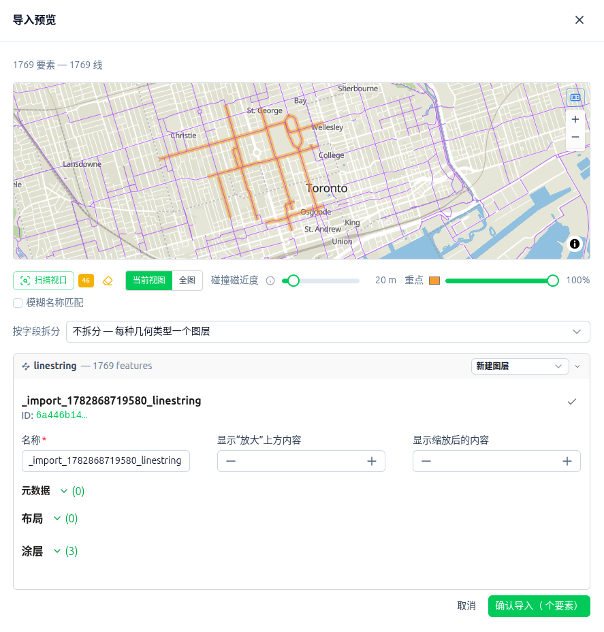Open the map attribution info icon

pyautogui.click(x=575, y=244)
